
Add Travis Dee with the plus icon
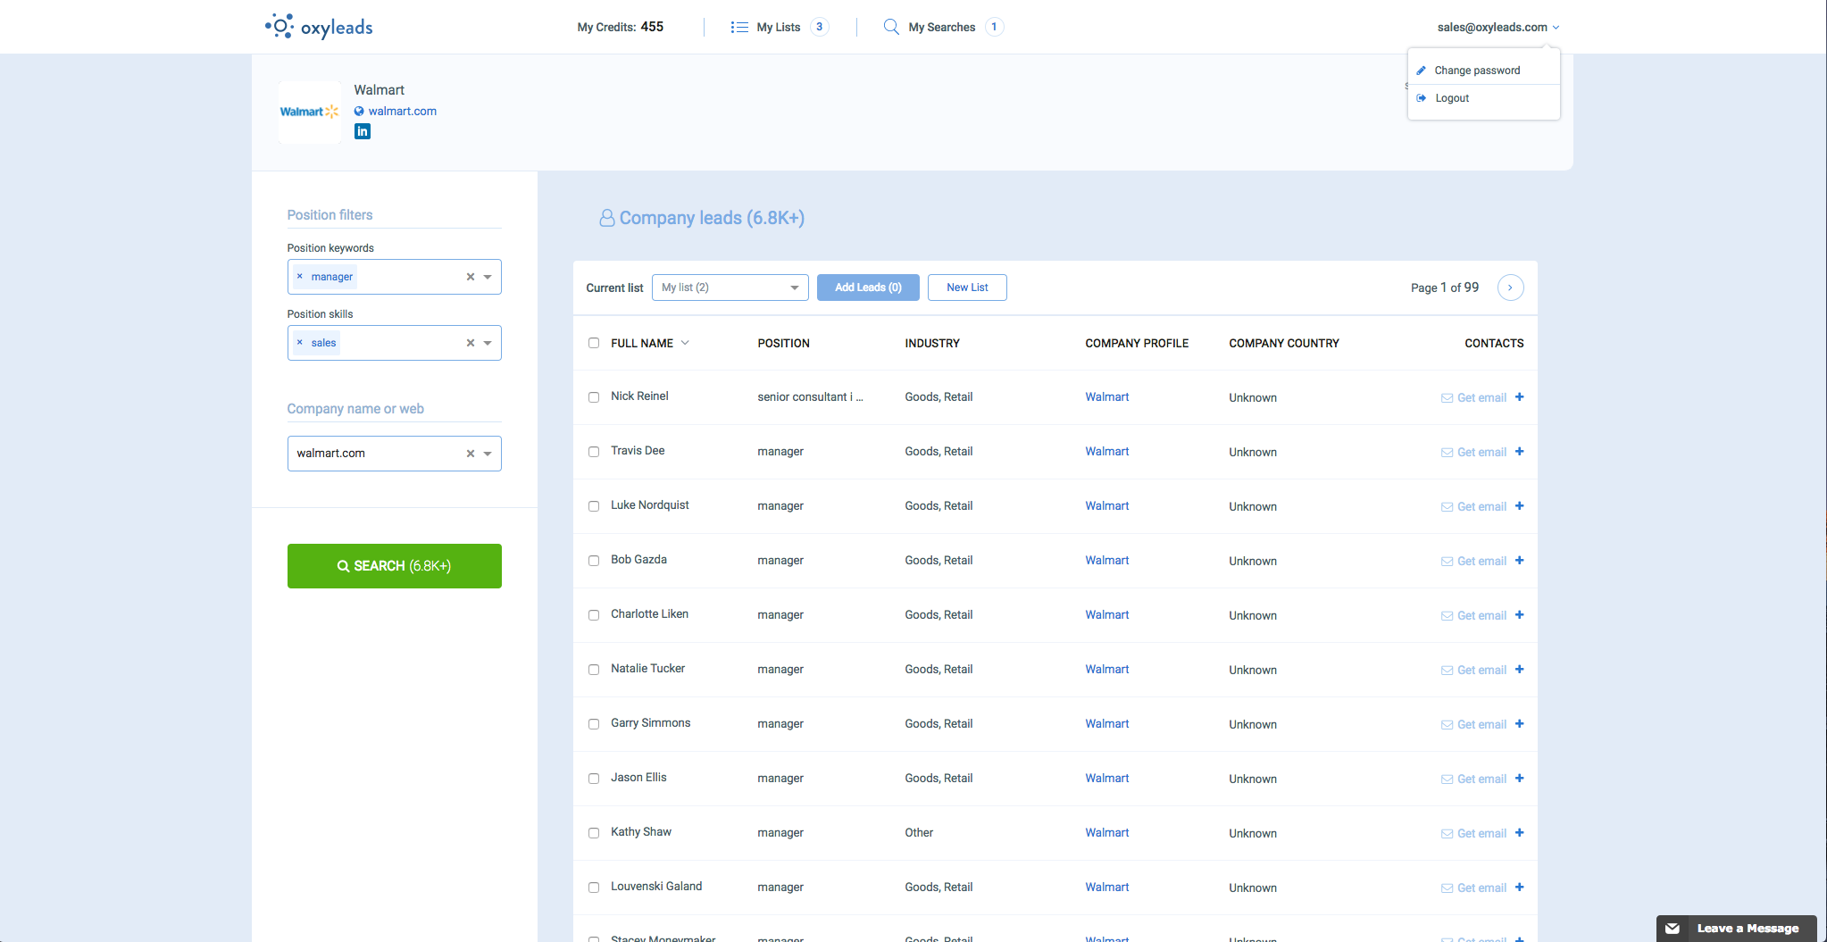[1519, 451]
